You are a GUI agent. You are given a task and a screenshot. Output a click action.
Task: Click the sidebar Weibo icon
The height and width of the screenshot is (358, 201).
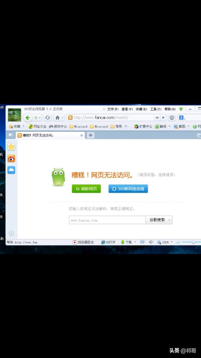coord(11,159)
